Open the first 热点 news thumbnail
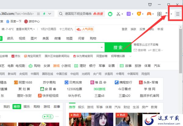The width and height of the screenshot is (183, 126). (91, 119)
